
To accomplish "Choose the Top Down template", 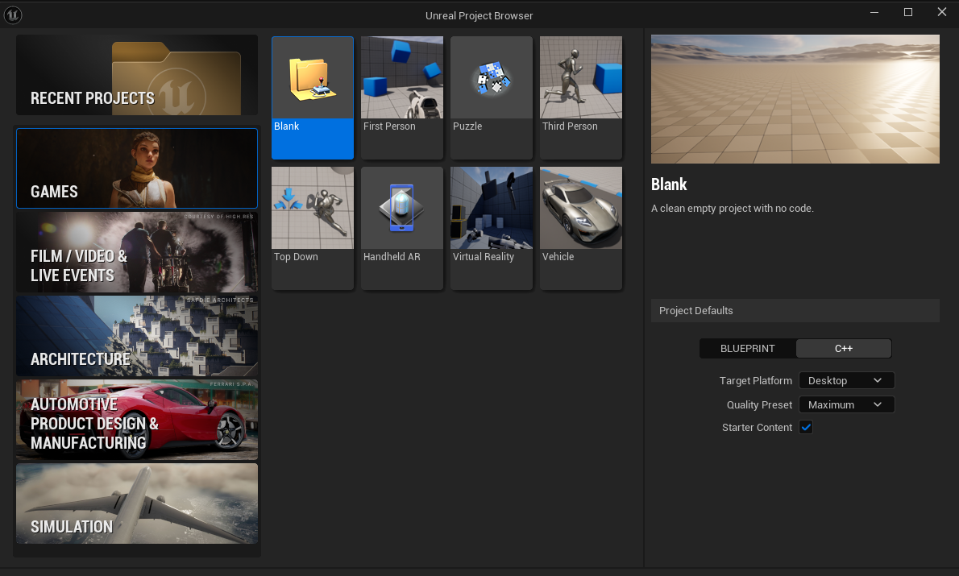I will [x=313, y=228].
